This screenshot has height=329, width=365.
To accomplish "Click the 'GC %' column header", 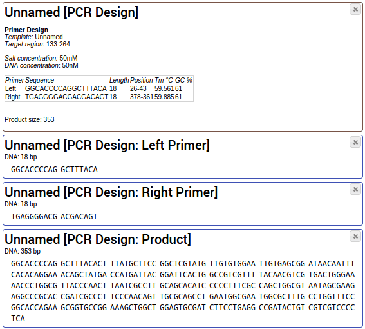I will pyautogui.click(x=183, y=80).
